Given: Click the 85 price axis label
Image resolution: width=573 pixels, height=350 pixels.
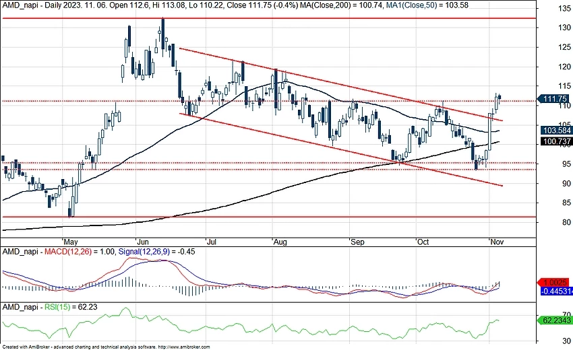Looking at the screenshot, I should click(x=567, y=203).
